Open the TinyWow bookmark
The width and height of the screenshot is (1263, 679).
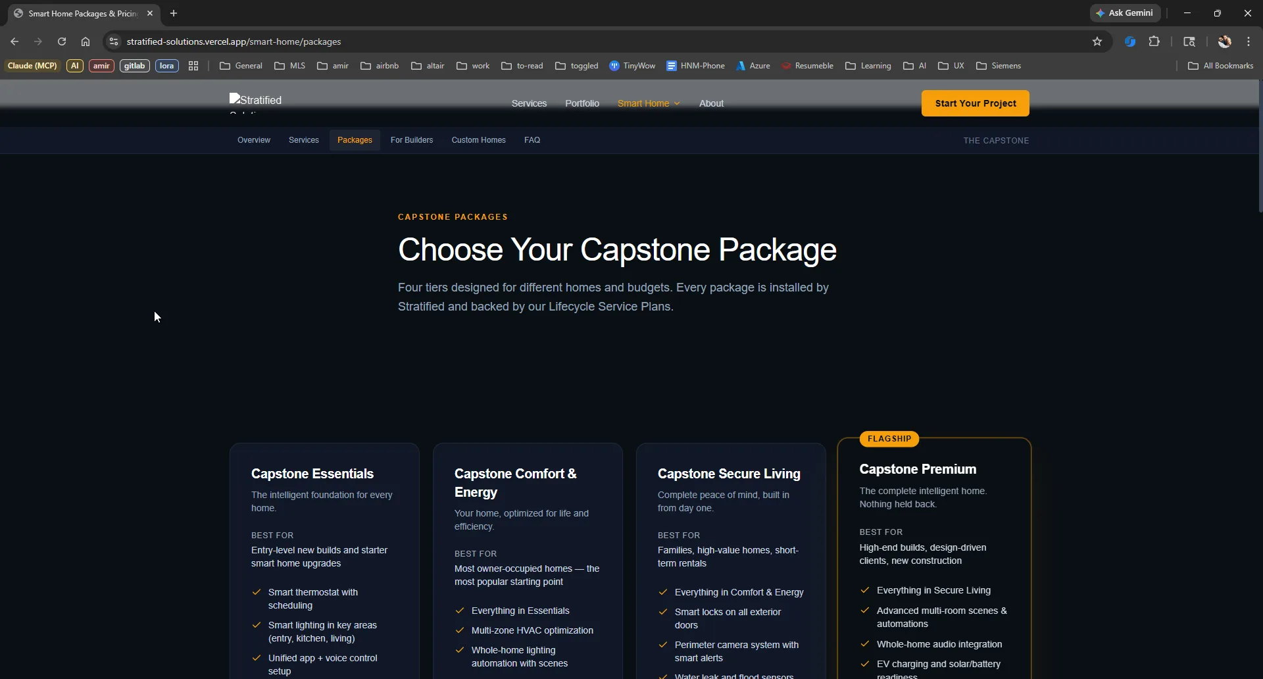pos(632,66)
